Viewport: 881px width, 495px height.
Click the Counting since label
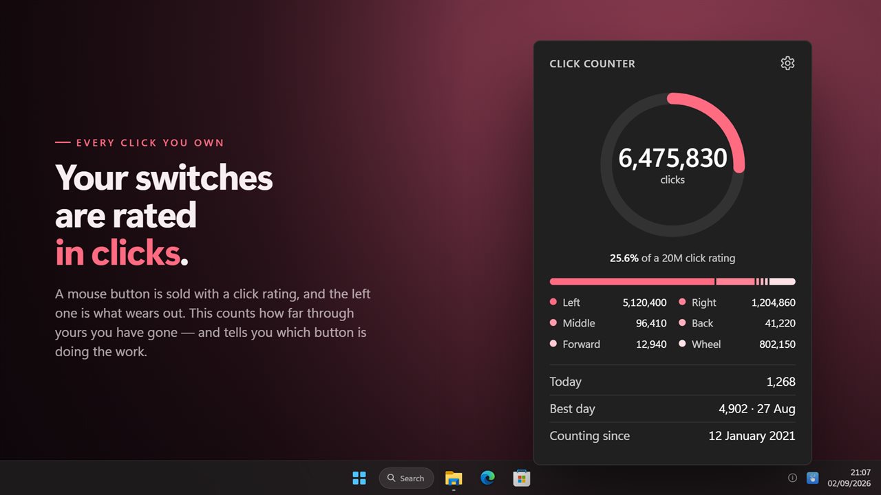(x=590, y=436)
